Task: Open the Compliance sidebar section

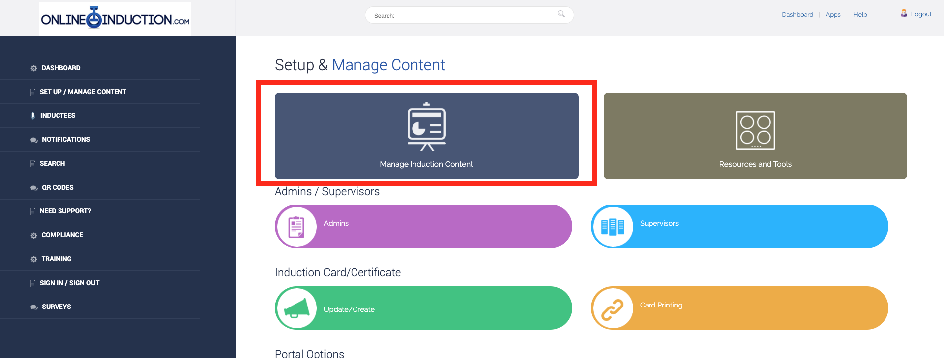Action: [x=62, y=235]
